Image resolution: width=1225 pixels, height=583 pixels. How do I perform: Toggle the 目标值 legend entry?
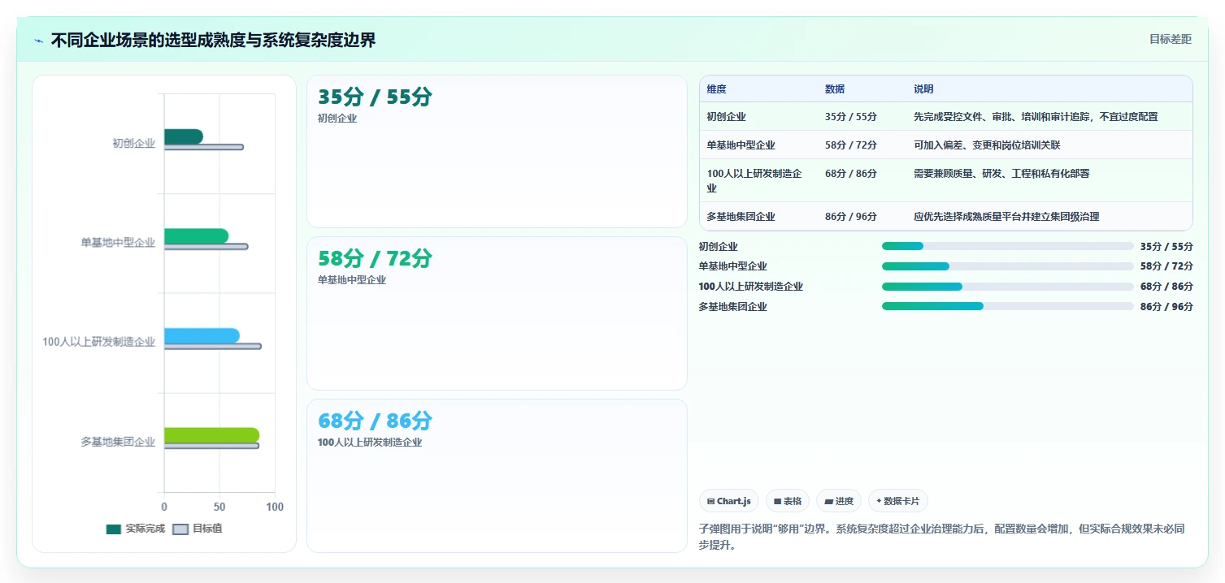198,529
